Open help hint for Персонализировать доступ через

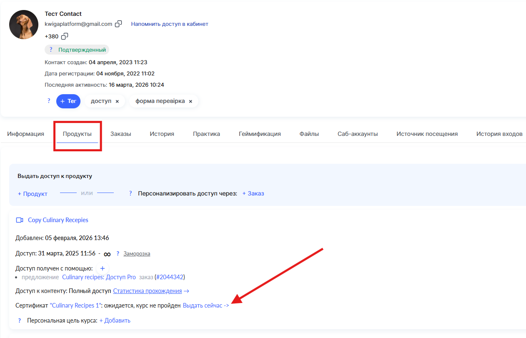130,193
